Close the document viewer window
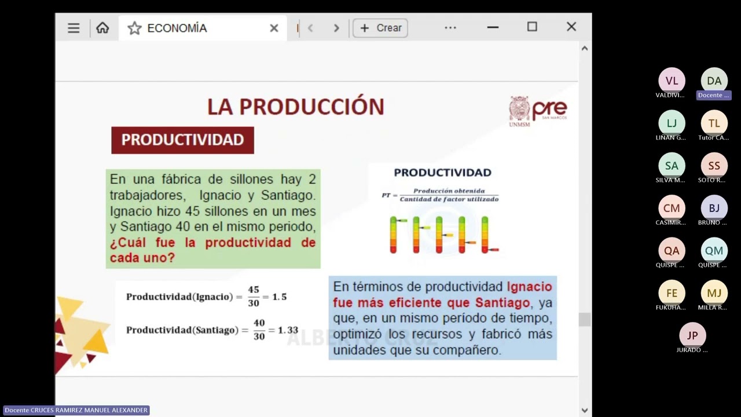Screen dimensions: 741x417 [x=571, y=27]
